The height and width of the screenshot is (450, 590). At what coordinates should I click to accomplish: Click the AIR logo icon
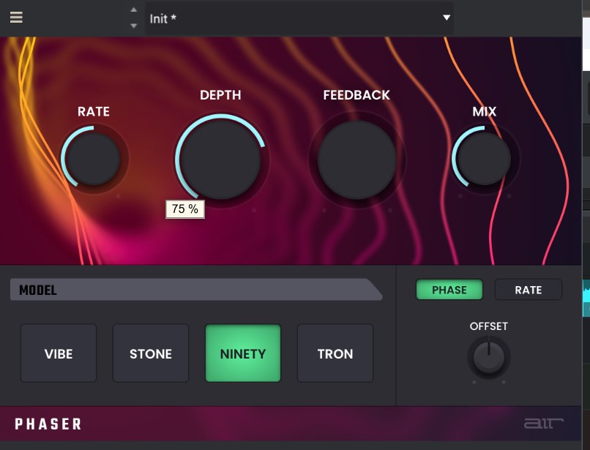click(542, 424)
